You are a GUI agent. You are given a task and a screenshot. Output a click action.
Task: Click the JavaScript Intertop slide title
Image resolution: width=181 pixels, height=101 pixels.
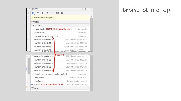click(146, 10)
